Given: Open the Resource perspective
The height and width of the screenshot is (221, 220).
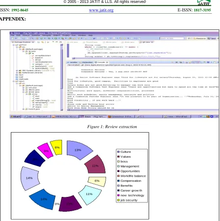Looking at the screenshot, I should 199,38.
